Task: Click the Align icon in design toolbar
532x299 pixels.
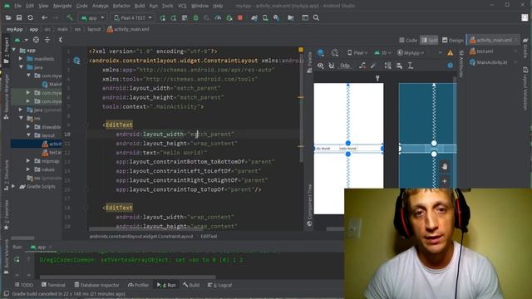Action: pos(399,66)
